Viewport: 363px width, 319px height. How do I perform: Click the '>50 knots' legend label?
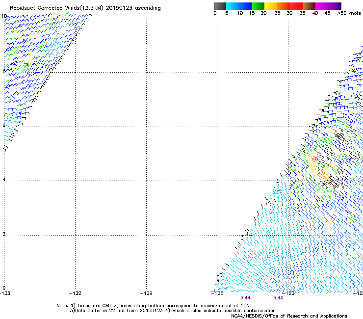(x=349, y=13)
